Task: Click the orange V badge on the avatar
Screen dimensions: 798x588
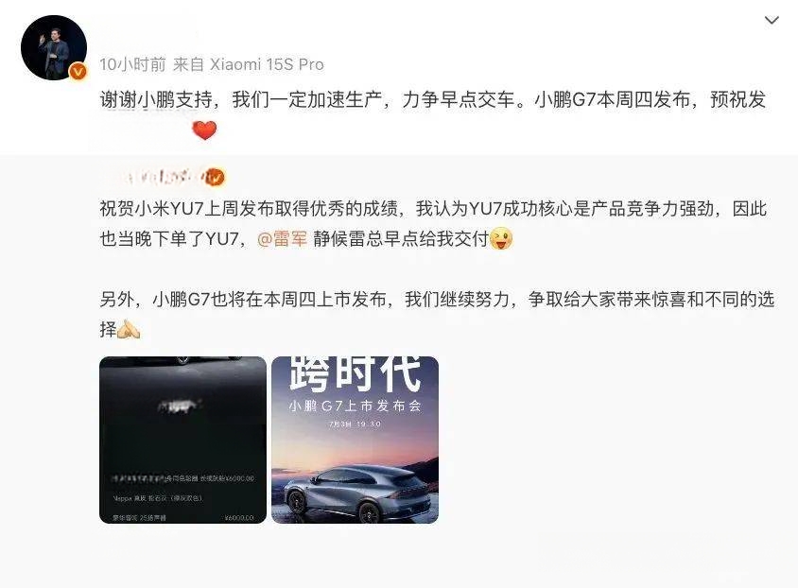Action: tap(78, 71)
